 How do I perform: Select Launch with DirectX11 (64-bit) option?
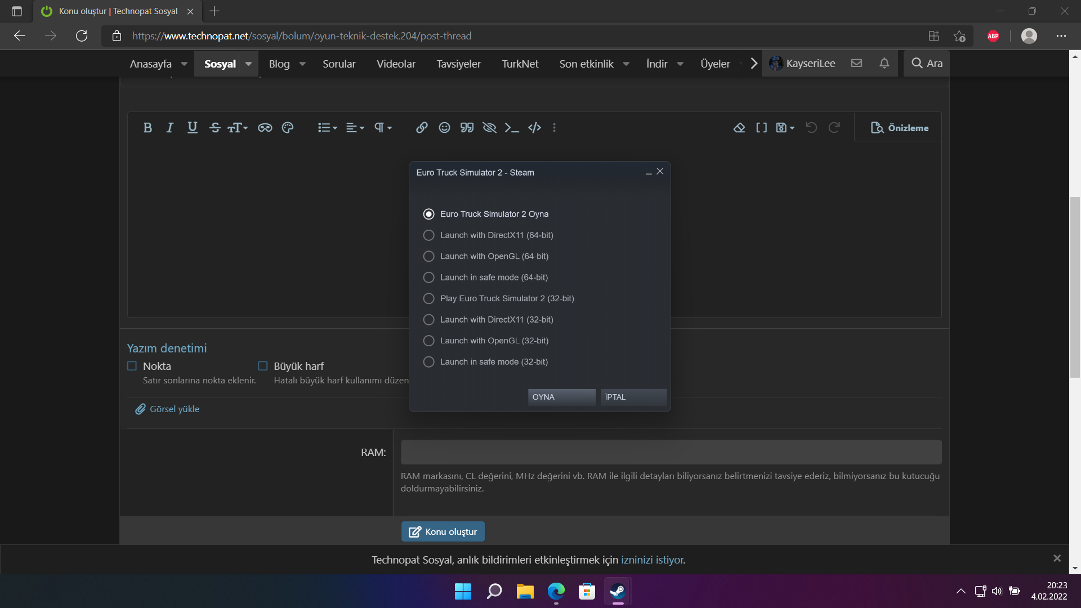coord(428,235)
